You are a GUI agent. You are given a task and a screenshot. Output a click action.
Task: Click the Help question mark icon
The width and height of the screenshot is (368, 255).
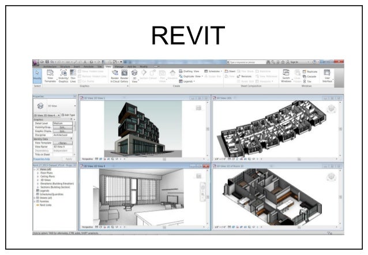point(314,62)
